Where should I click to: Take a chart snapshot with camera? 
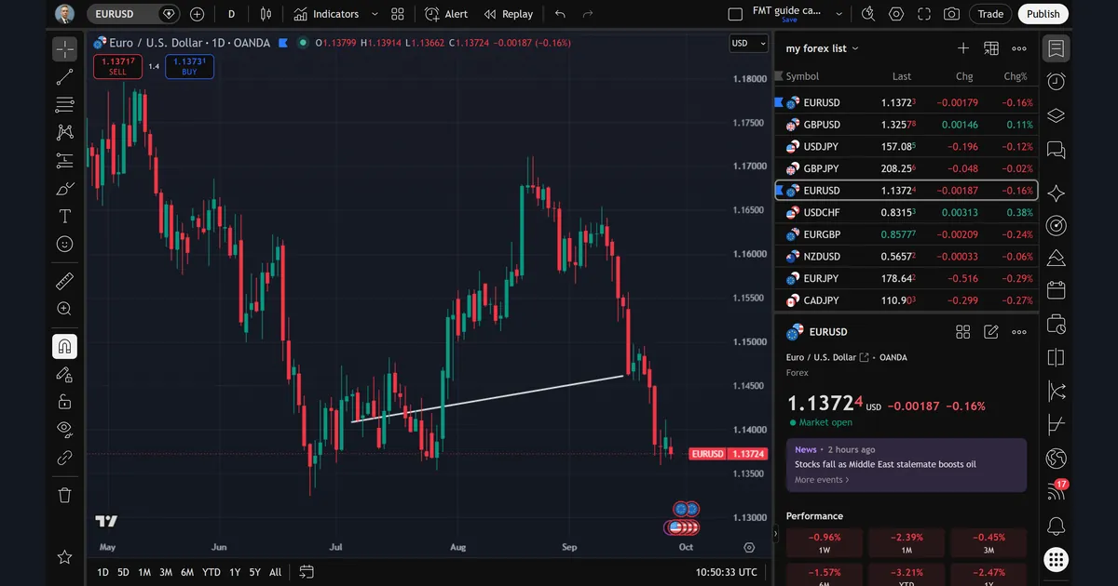[x=951, y=14]
